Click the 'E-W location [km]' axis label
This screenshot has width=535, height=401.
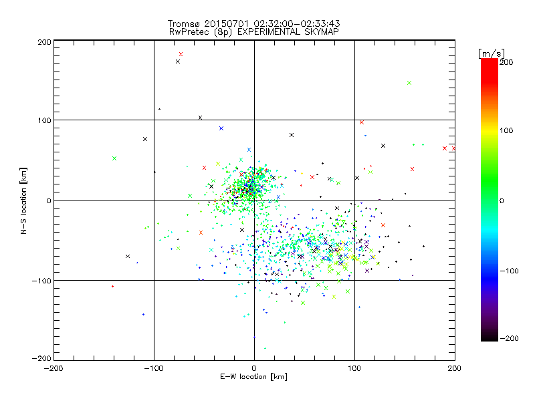tap(253, 376)
